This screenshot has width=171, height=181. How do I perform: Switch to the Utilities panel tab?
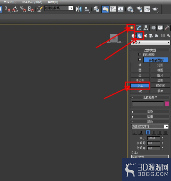(167, 28)
